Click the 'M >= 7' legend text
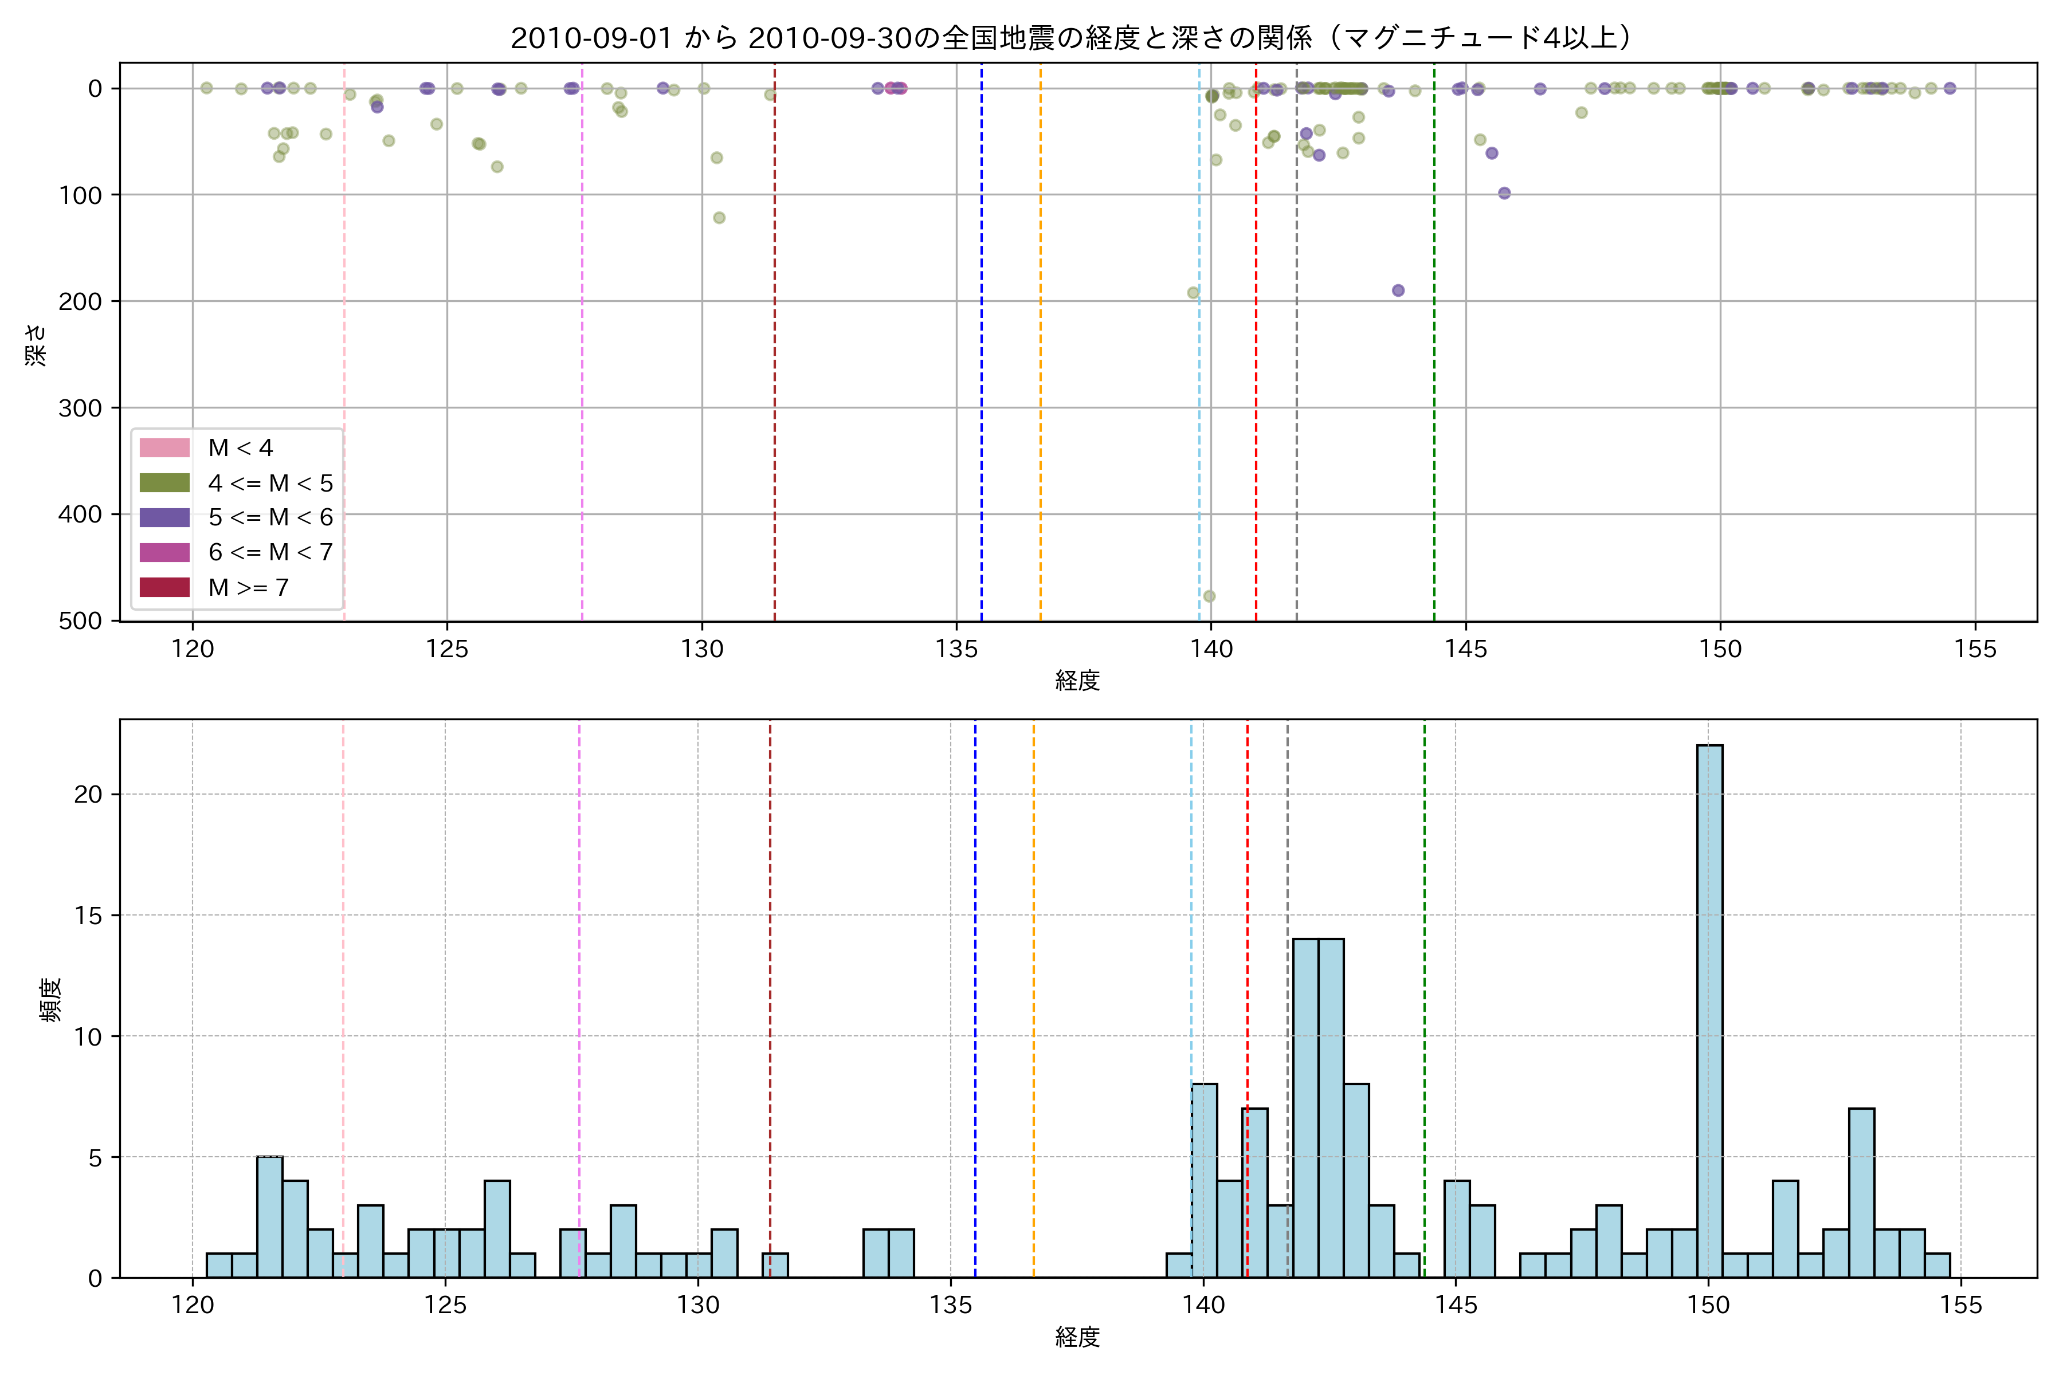The image size is (2063, 1375). point(248,588)
